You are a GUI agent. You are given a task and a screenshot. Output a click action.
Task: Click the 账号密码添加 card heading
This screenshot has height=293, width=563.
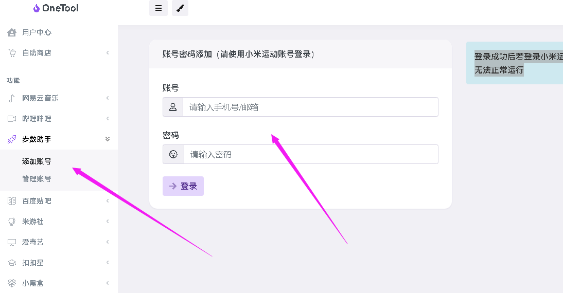click(x=238, y=54)
